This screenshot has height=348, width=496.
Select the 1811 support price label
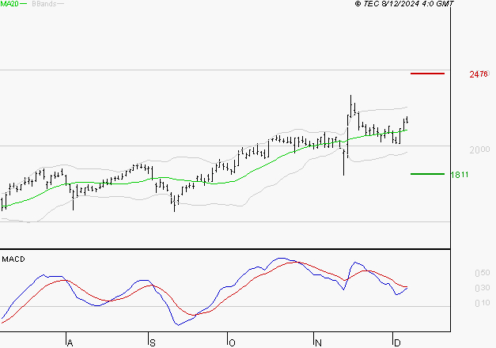point(460,175)
